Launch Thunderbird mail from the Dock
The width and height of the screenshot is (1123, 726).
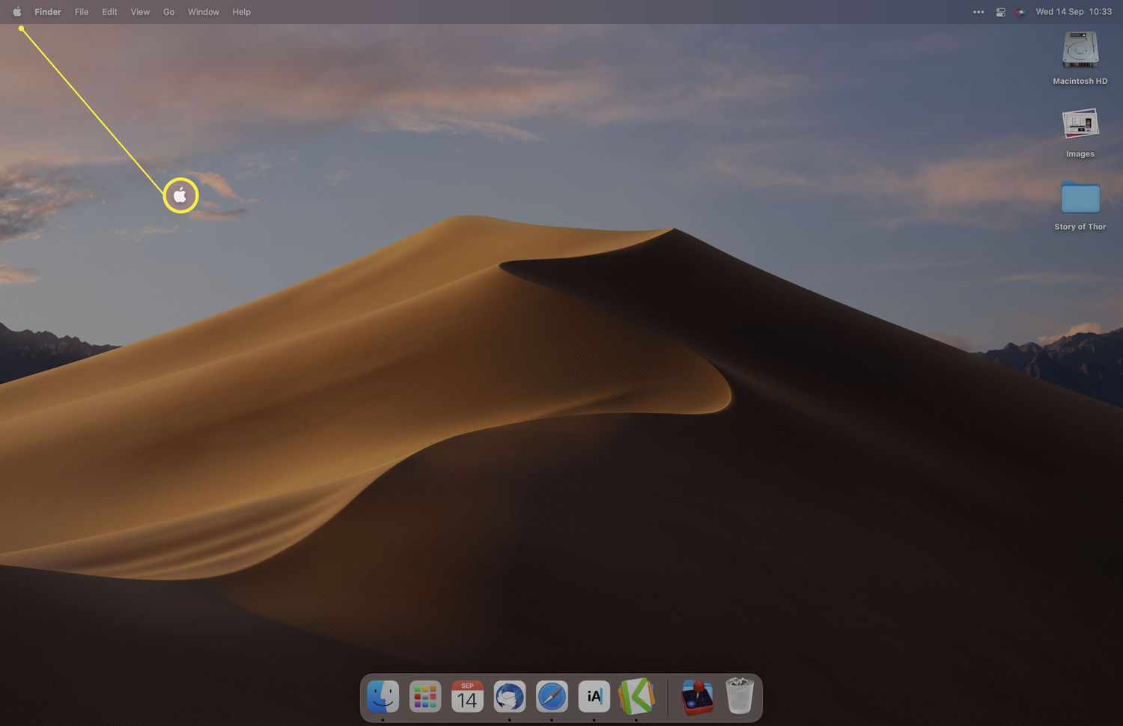click(510, 697)
